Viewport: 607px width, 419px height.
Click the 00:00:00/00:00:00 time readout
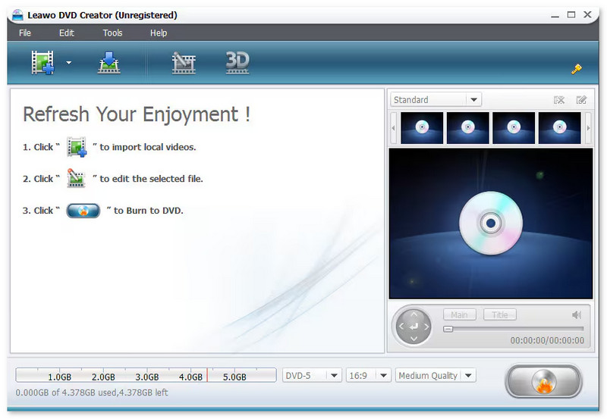click(547, 340)
